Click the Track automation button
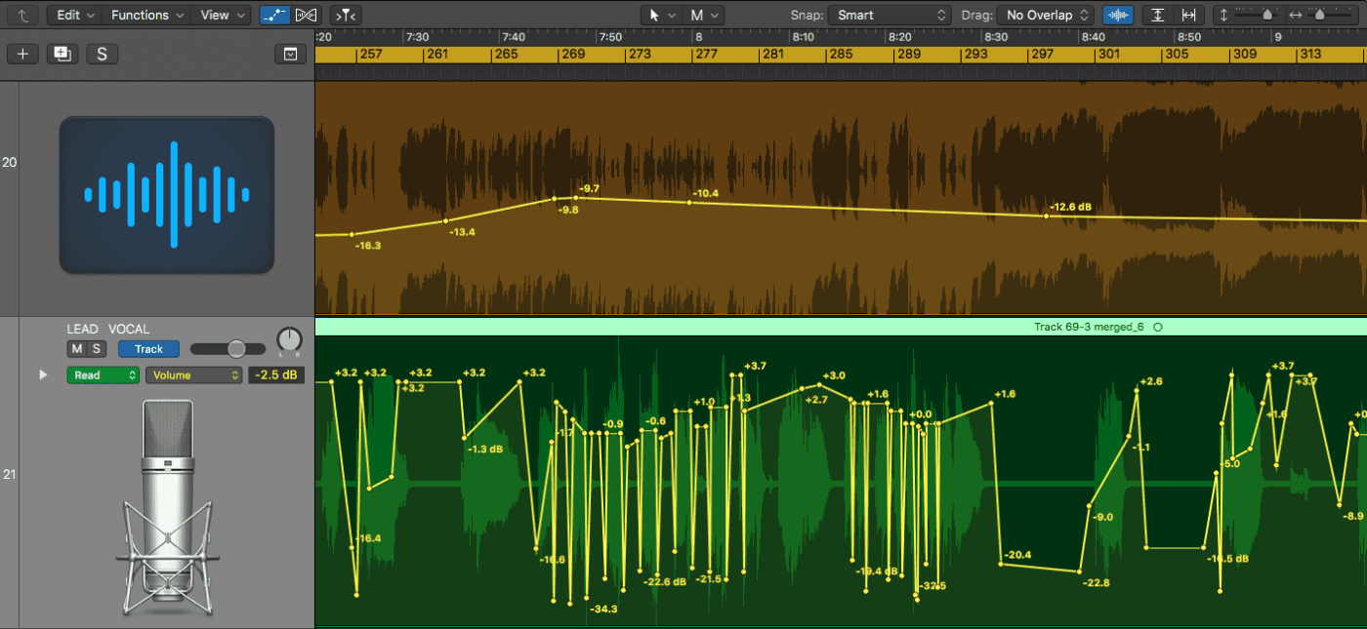 (149, 349)
